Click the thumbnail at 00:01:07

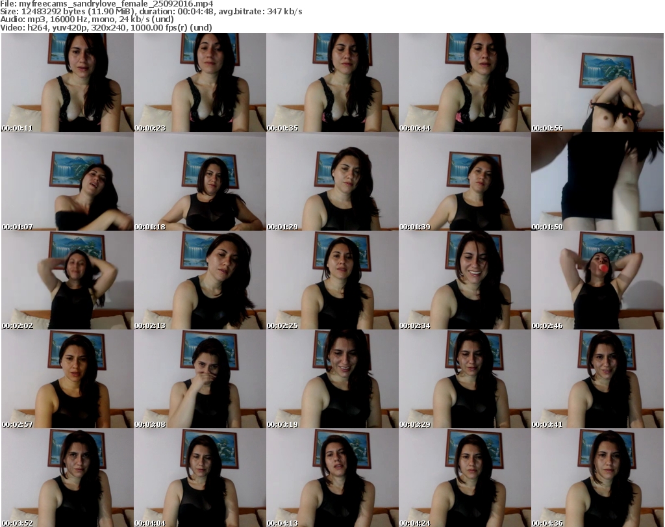[x=67, y=182]
